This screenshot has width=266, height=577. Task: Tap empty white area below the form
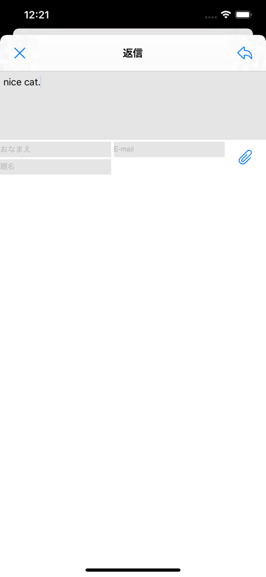coord(133,349)
